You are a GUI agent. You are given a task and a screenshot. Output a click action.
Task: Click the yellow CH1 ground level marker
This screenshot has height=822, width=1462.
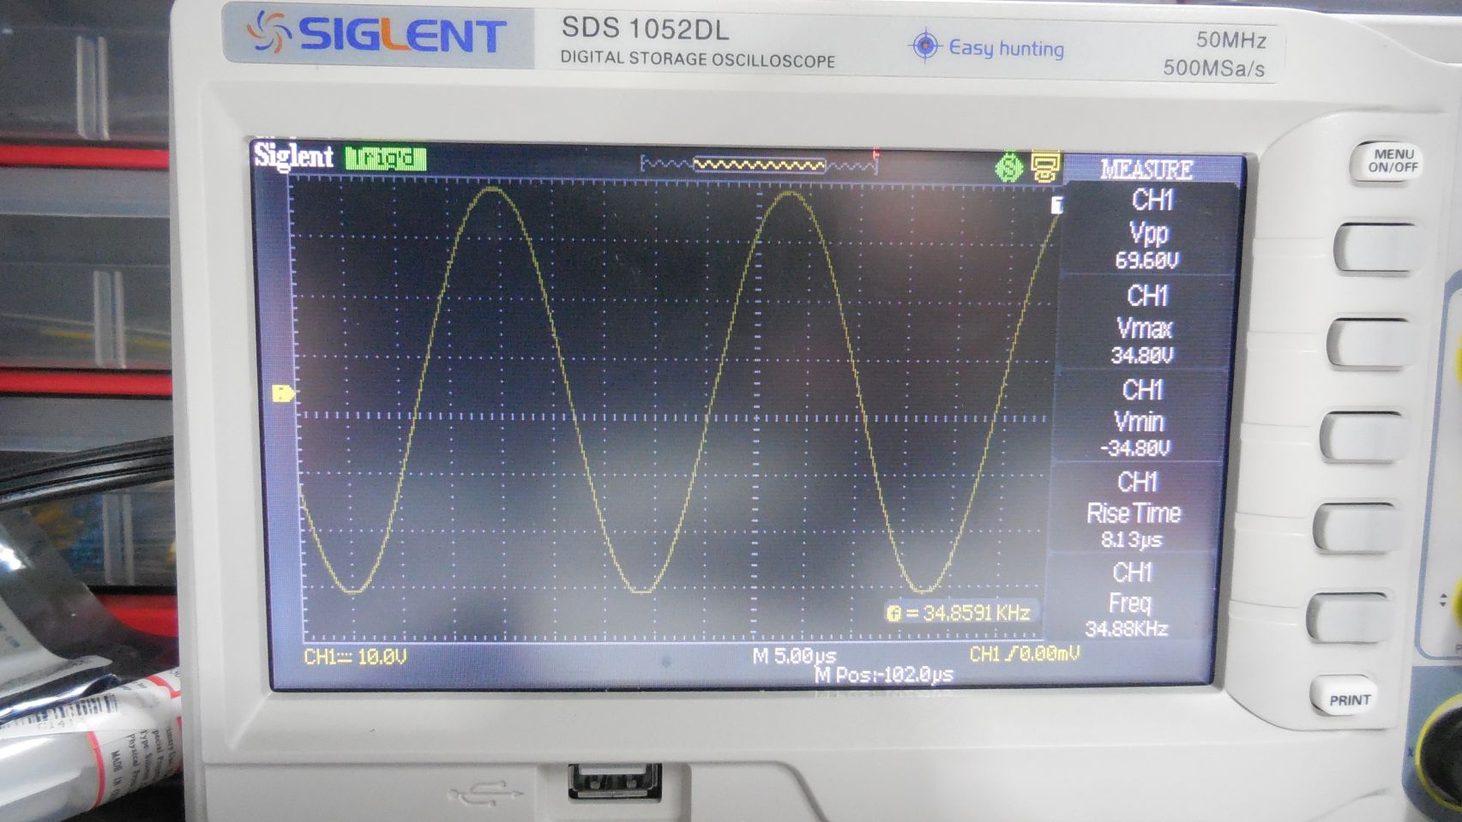(284, 393)
